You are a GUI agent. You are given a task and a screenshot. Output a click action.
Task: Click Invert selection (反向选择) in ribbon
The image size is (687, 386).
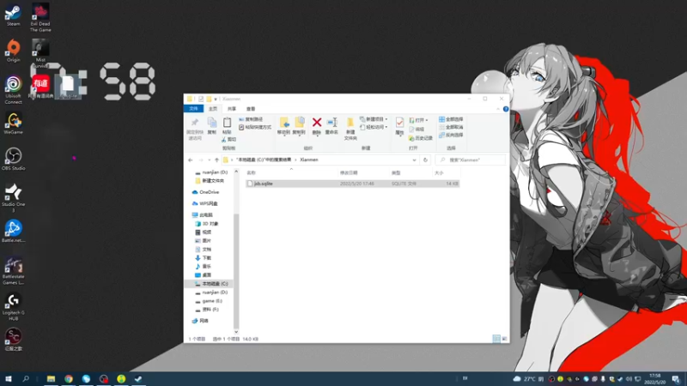coord(452,136)
